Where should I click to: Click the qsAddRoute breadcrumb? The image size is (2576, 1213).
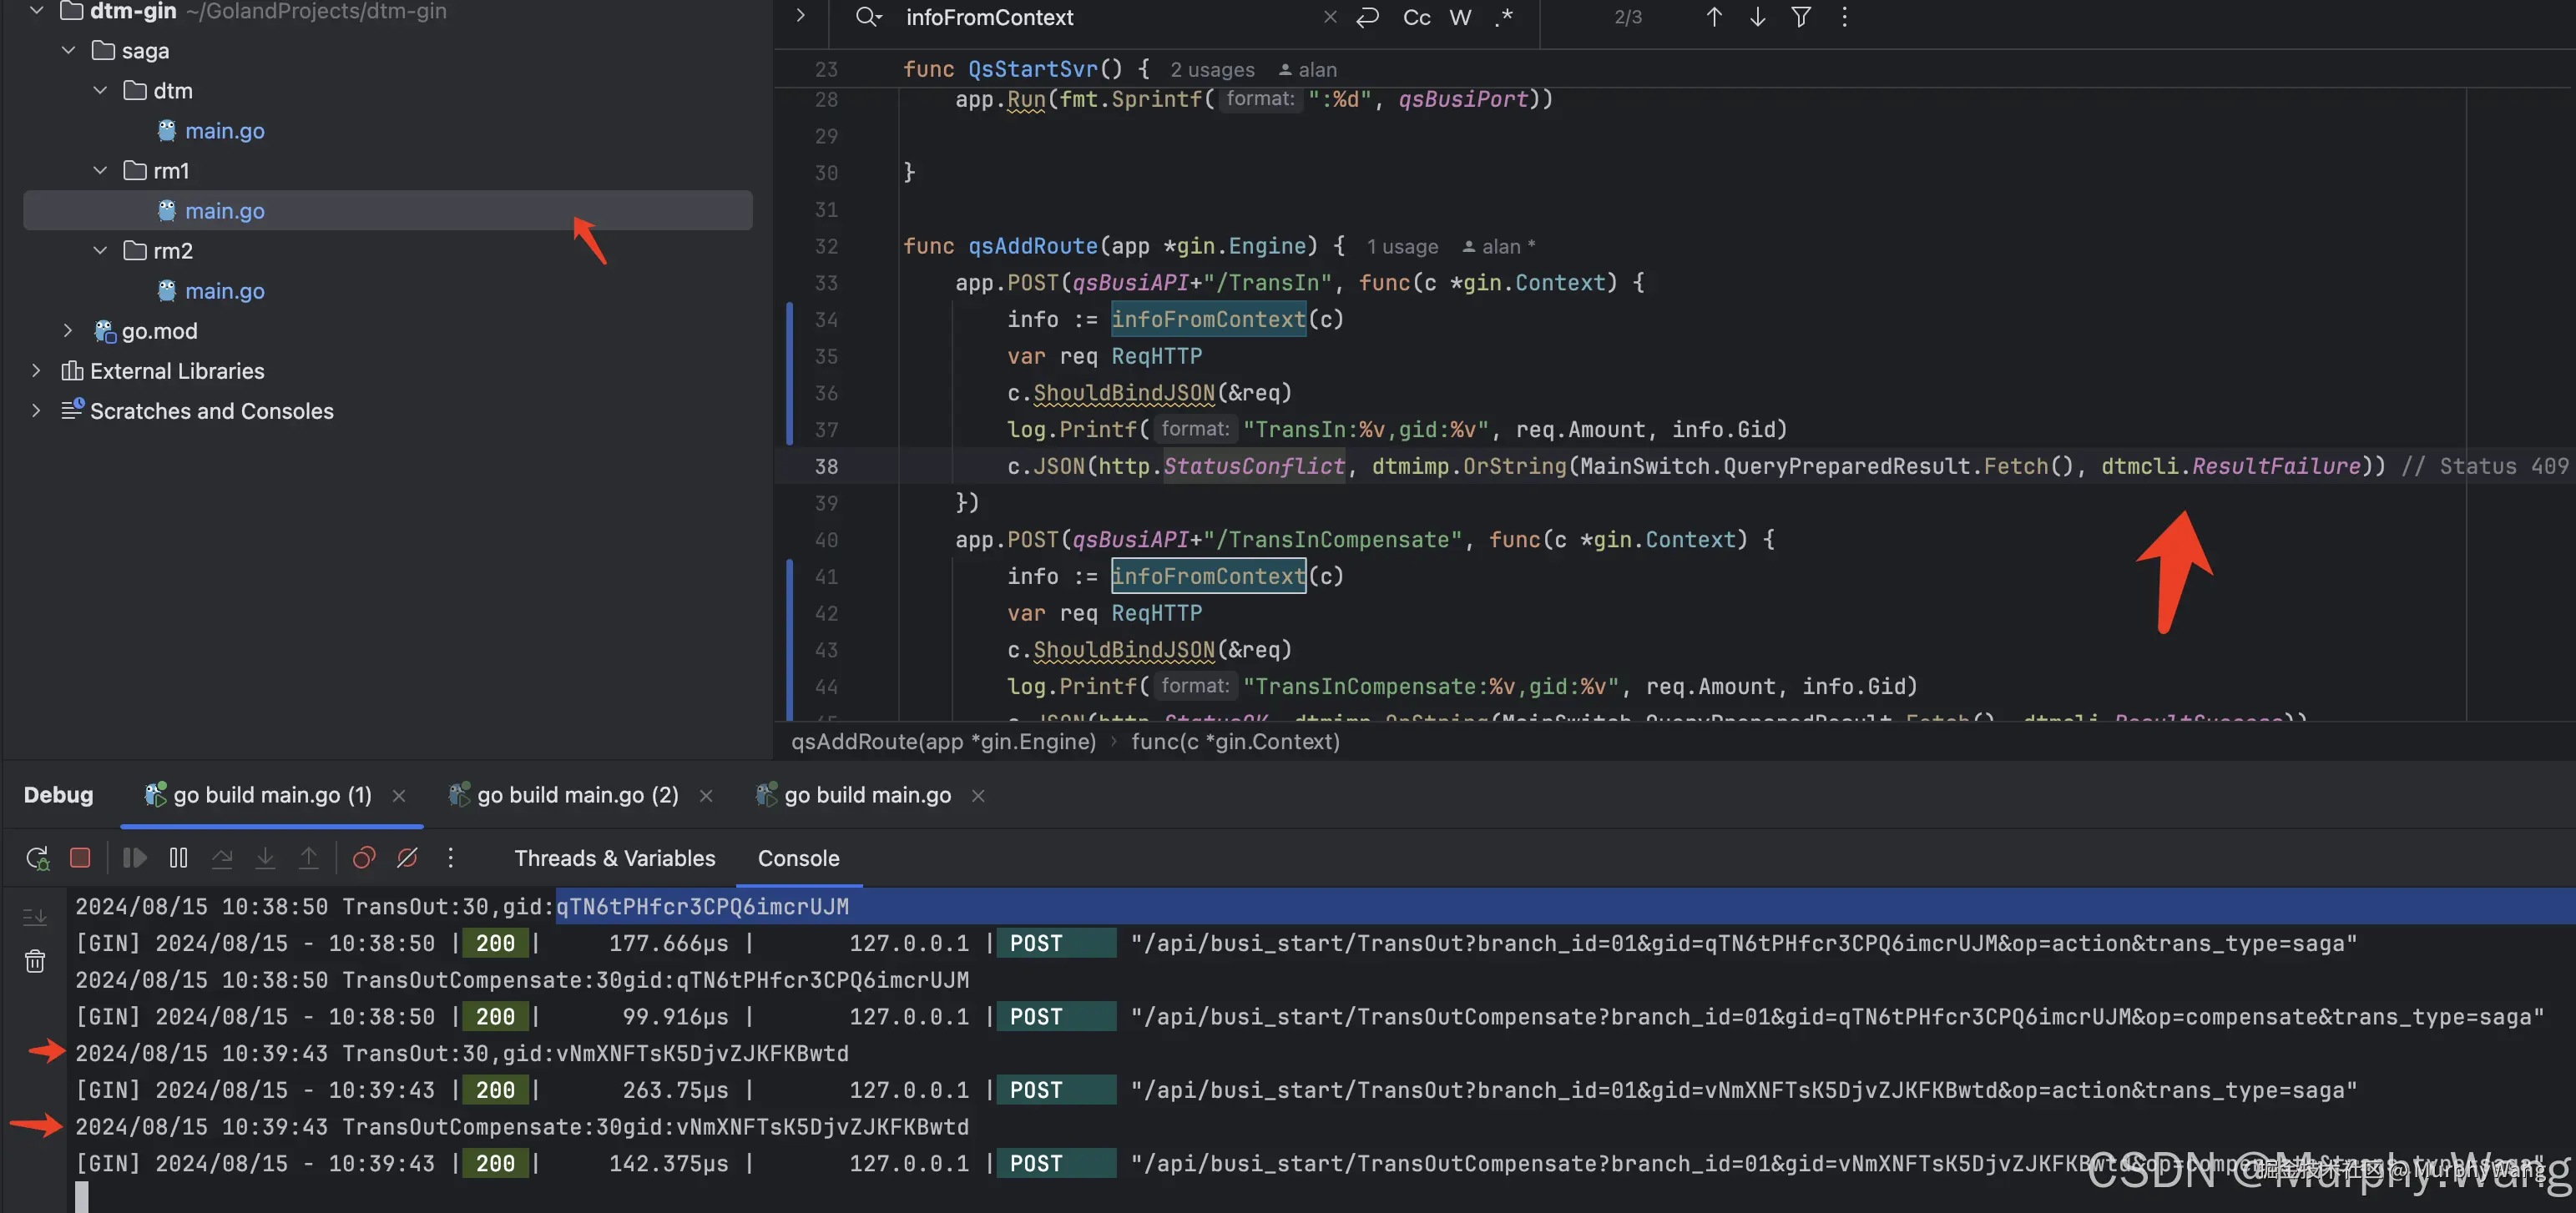pyautogui.click(x=942, y=742)
